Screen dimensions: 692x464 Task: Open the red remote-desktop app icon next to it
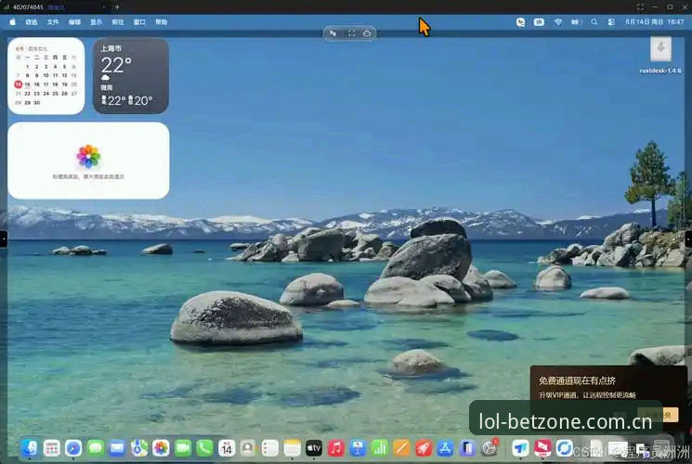(x=542, y=448)
